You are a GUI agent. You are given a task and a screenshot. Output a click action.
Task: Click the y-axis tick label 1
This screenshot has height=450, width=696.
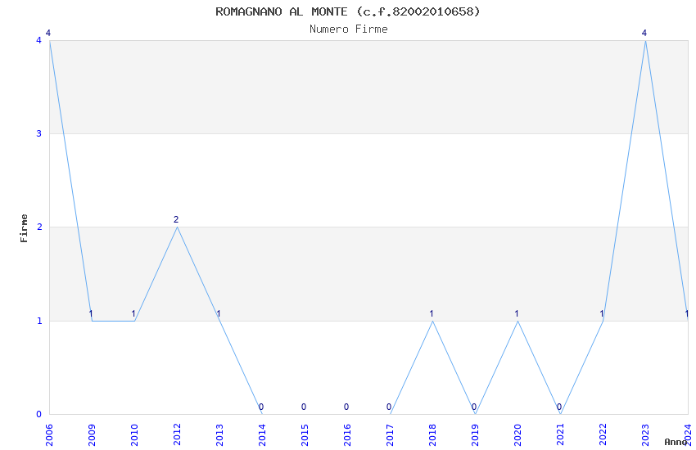point(39,321)
